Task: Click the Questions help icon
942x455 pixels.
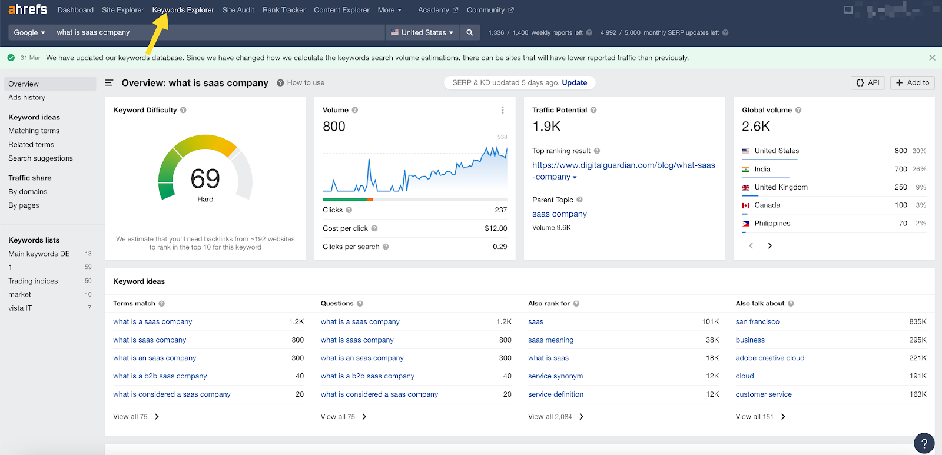Action: click(360, 304)
